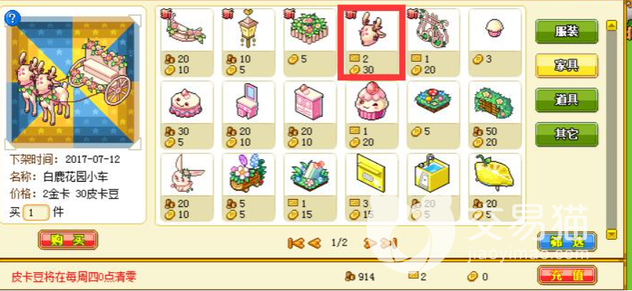Select the pink vanity dressing table
This screenshot has width=632, height=291.
tap(248, 114)
